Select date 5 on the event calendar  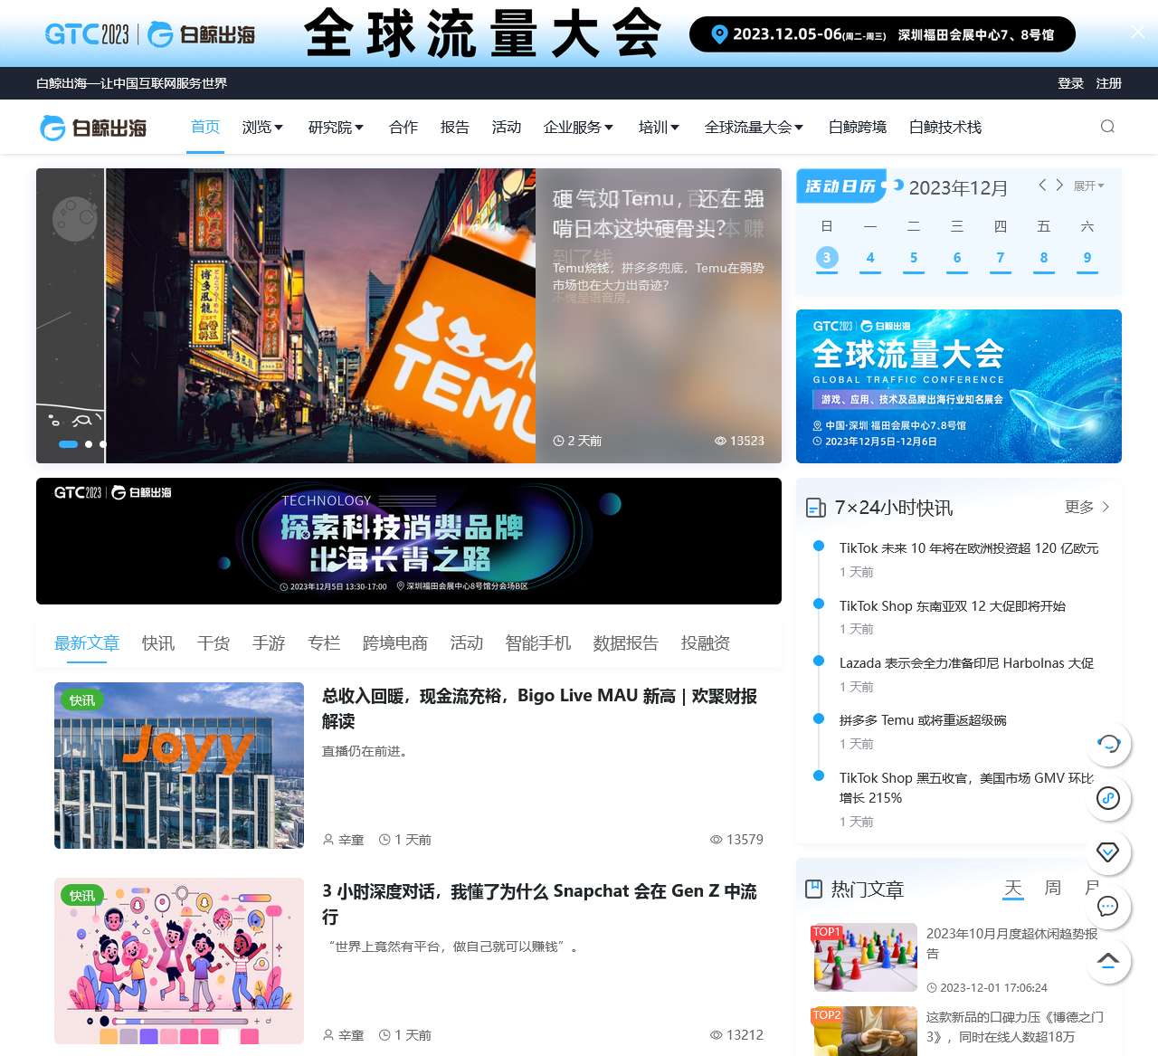click(914, 258)
